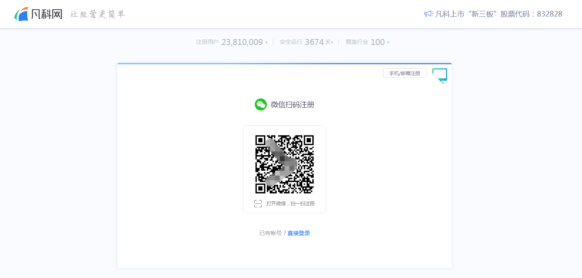Click the green WeChat icon
The height and width of the screenshot is (278, 582).
(x=261, y=104)
